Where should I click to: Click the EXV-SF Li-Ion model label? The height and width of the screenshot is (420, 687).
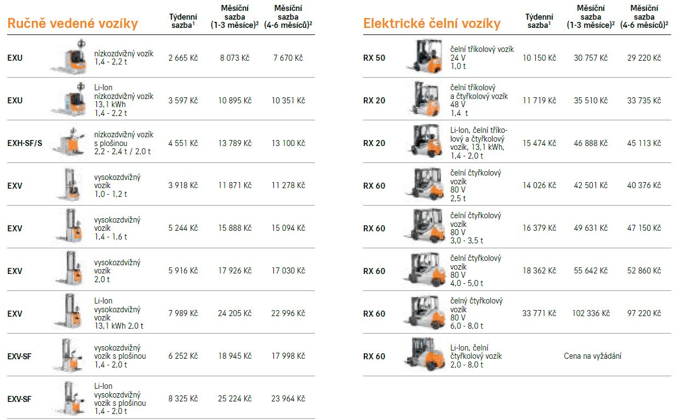[x=19, y=399]
